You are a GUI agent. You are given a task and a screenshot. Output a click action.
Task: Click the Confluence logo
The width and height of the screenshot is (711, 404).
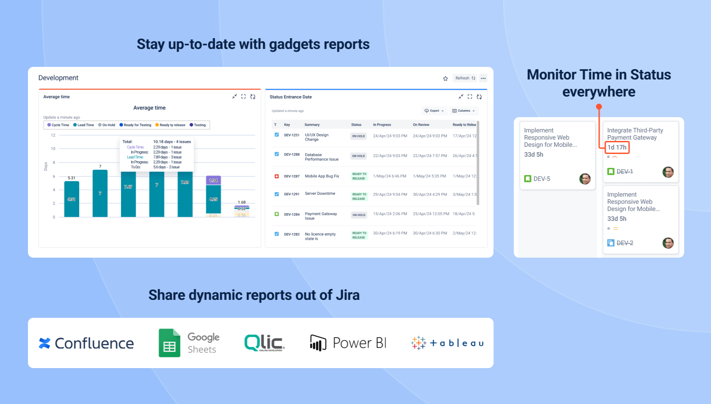click(x=86, y=343)
